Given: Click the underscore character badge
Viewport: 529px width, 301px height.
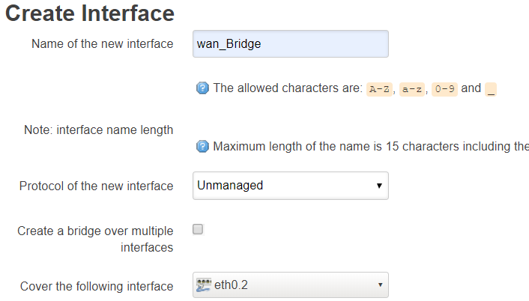Looking at the screenshot, I should point(491,89).
